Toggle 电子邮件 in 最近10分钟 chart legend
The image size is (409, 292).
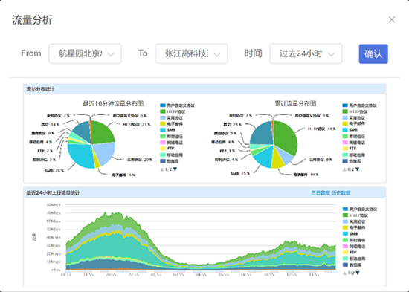[x=171, y=124]
